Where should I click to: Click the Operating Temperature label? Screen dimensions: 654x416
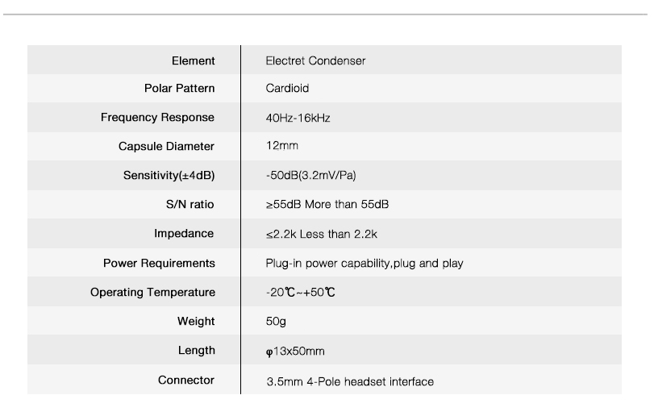[x=152, y=292]
